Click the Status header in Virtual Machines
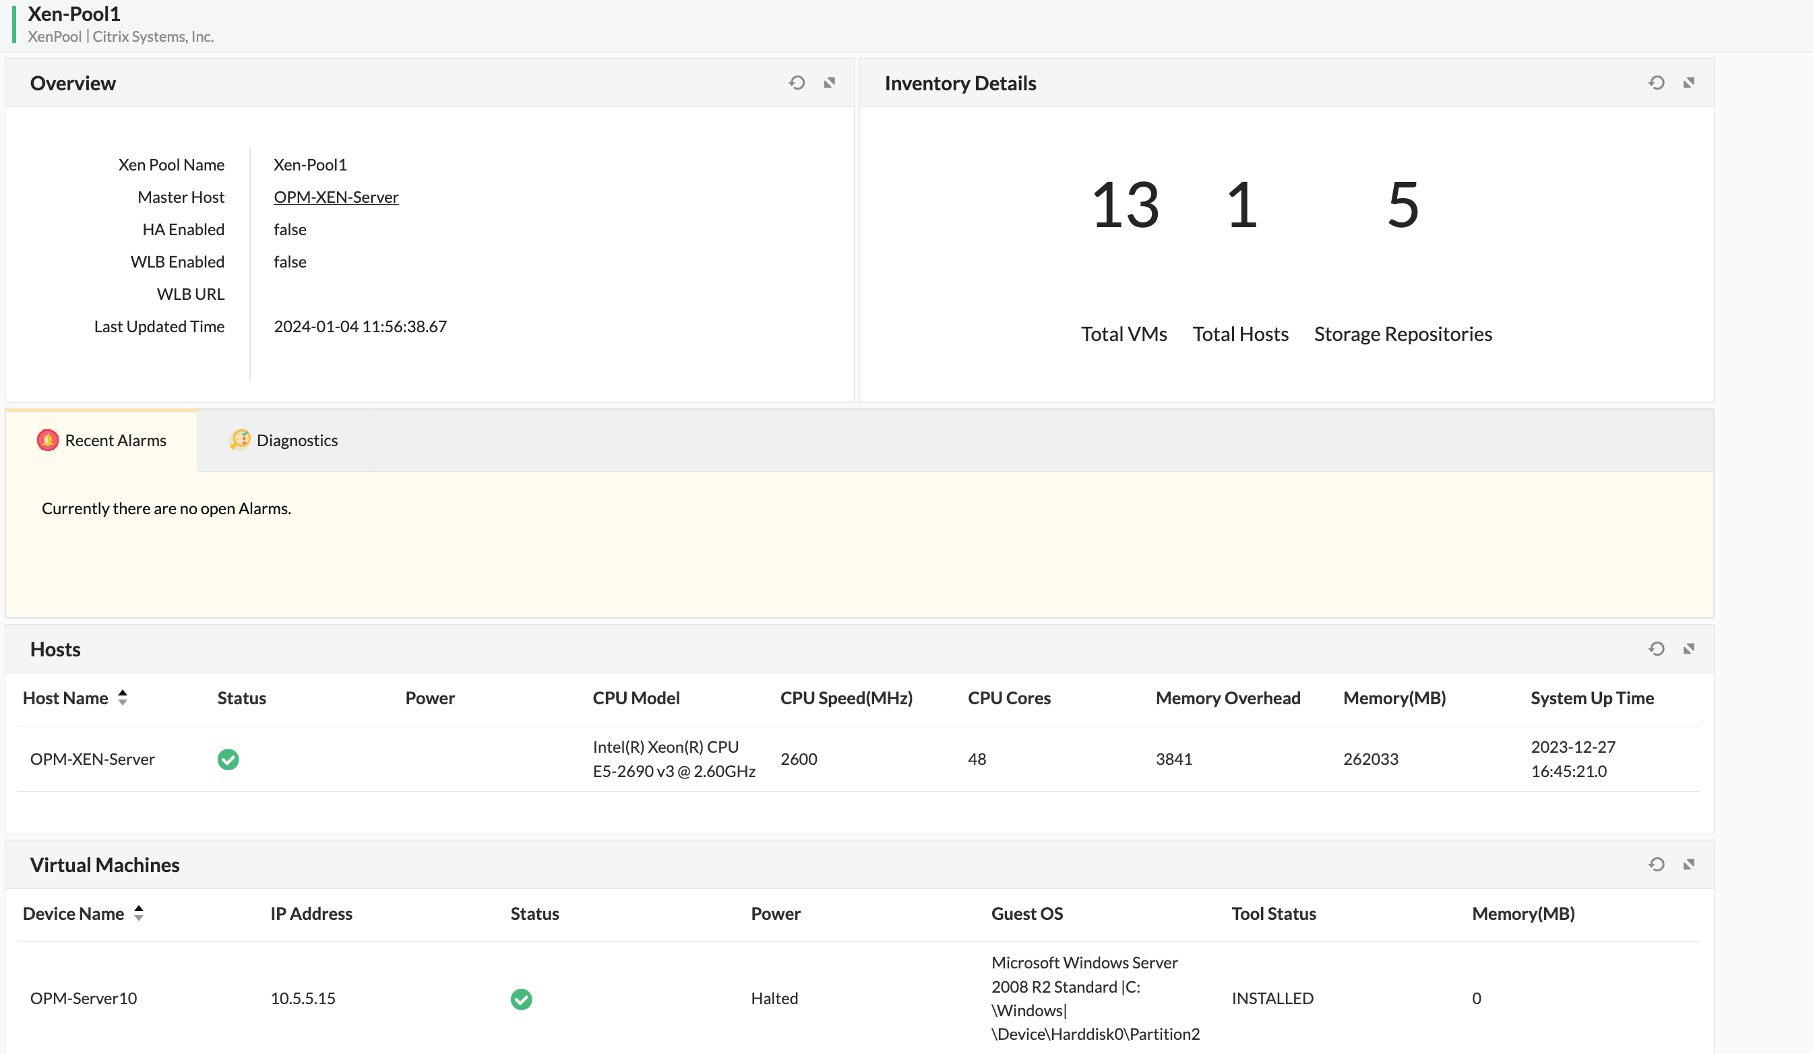Viewport: 1813px width, 1054px height. [x=534, y=914]
